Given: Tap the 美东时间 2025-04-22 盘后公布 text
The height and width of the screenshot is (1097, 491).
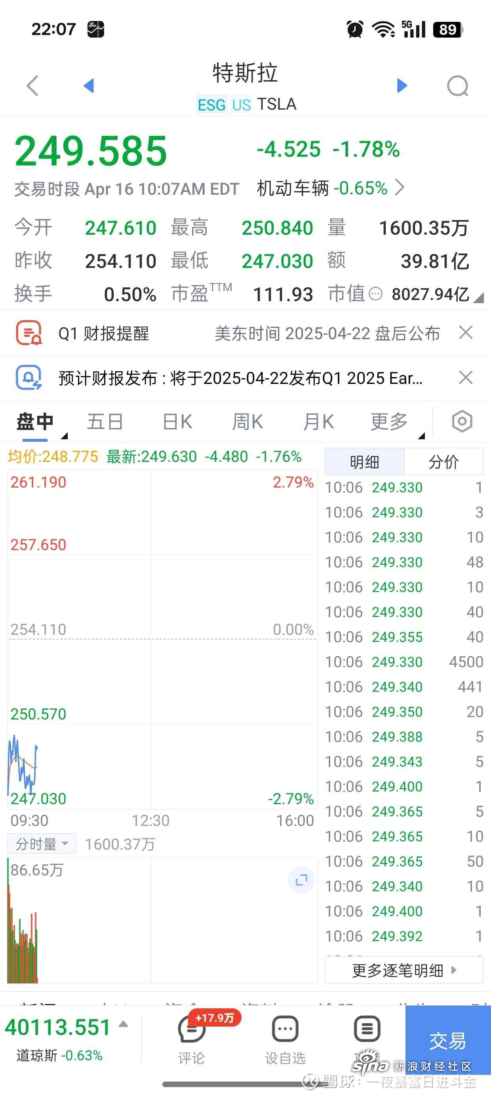Looking at the screenshot, I should [x=327, y=334].
